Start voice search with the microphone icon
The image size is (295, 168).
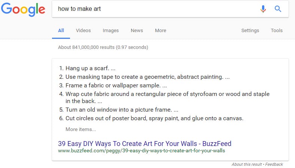[x=264, y=9]
